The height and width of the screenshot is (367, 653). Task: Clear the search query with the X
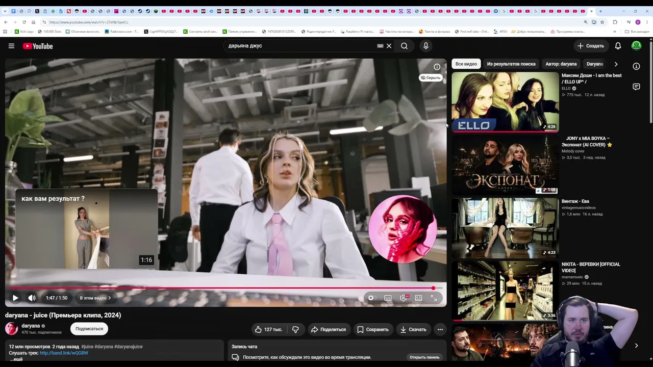point(389,46)
